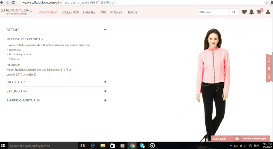
Task: Click the Let's talk! chat button
Action: pyautogui.click(x=219, y=139)
